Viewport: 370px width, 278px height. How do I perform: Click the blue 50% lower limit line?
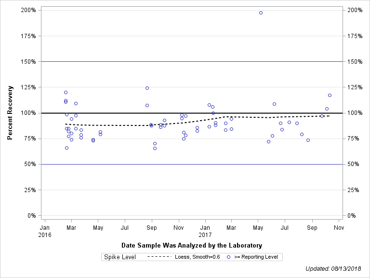192,164
